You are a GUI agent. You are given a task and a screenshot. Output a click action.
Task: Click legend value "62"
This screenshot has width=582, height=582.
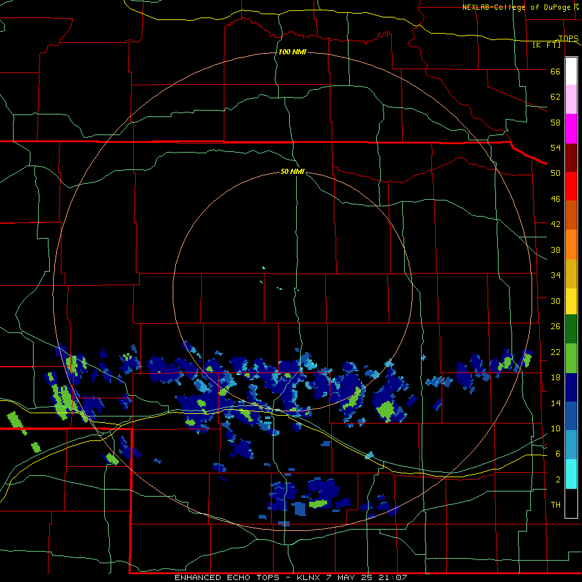(555, 96)
